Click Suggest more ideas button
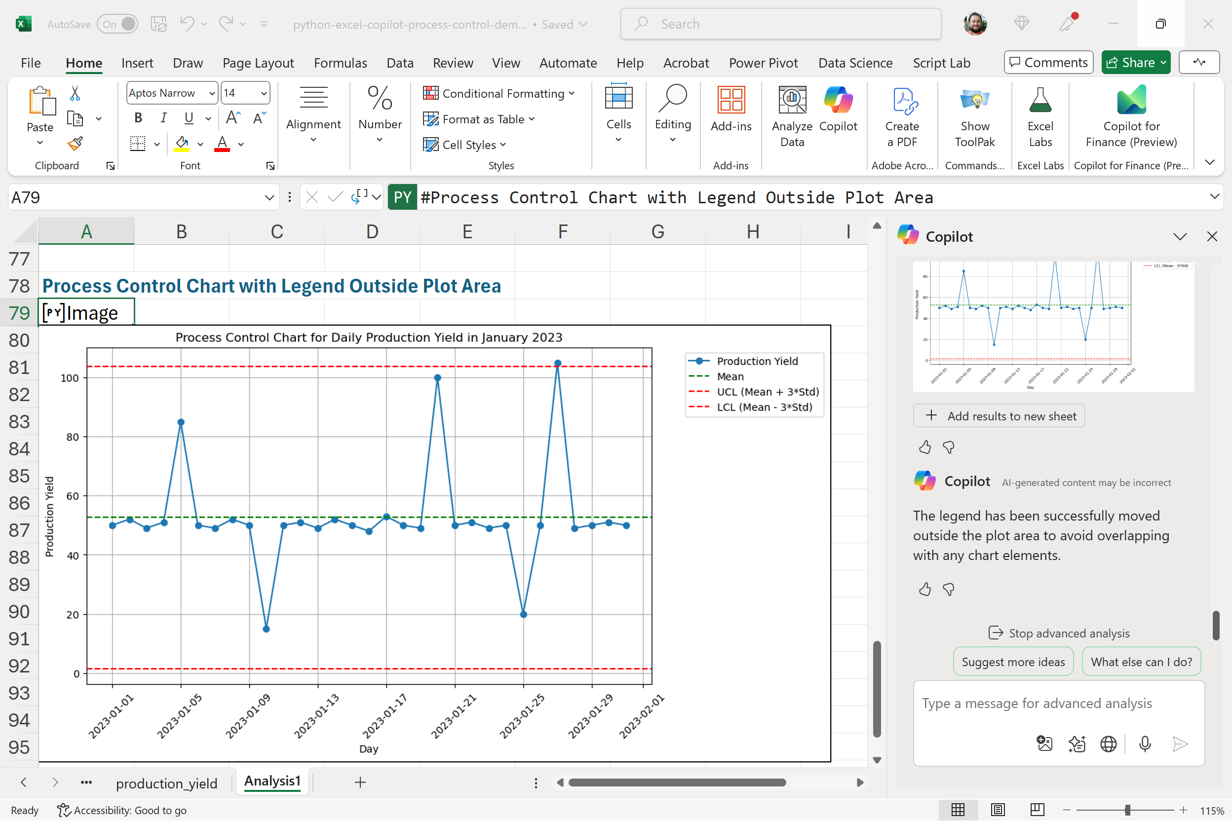 [1012, 662]
